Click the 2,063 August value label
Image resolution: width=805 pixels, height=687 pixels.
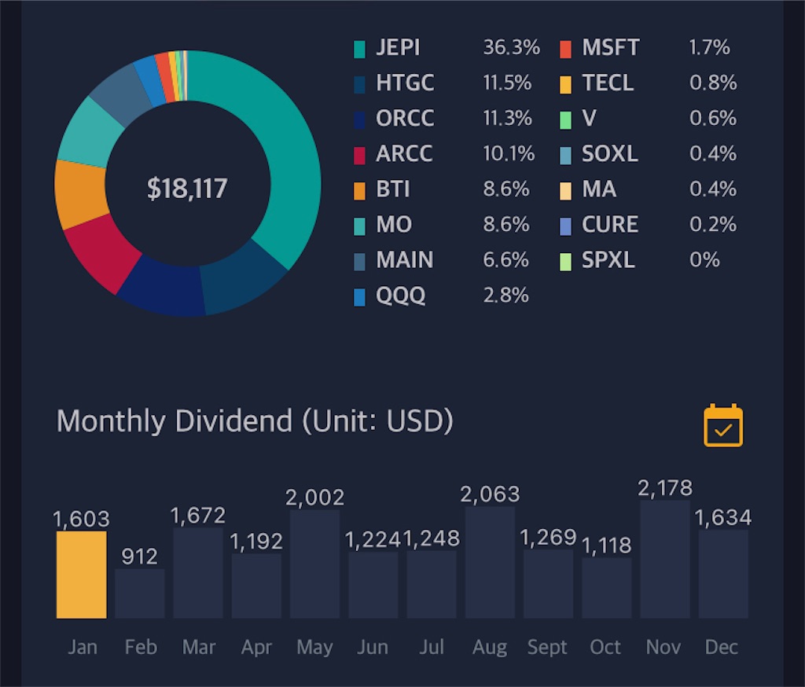click(490, 494)
